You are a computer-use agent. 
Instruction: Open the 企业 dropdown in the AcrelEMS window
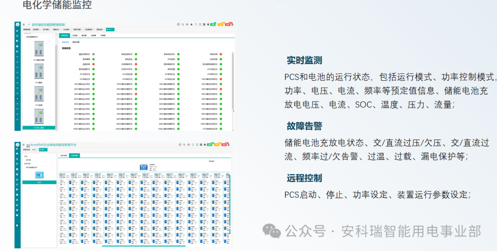pyautogui.click(x=39, y=160)
